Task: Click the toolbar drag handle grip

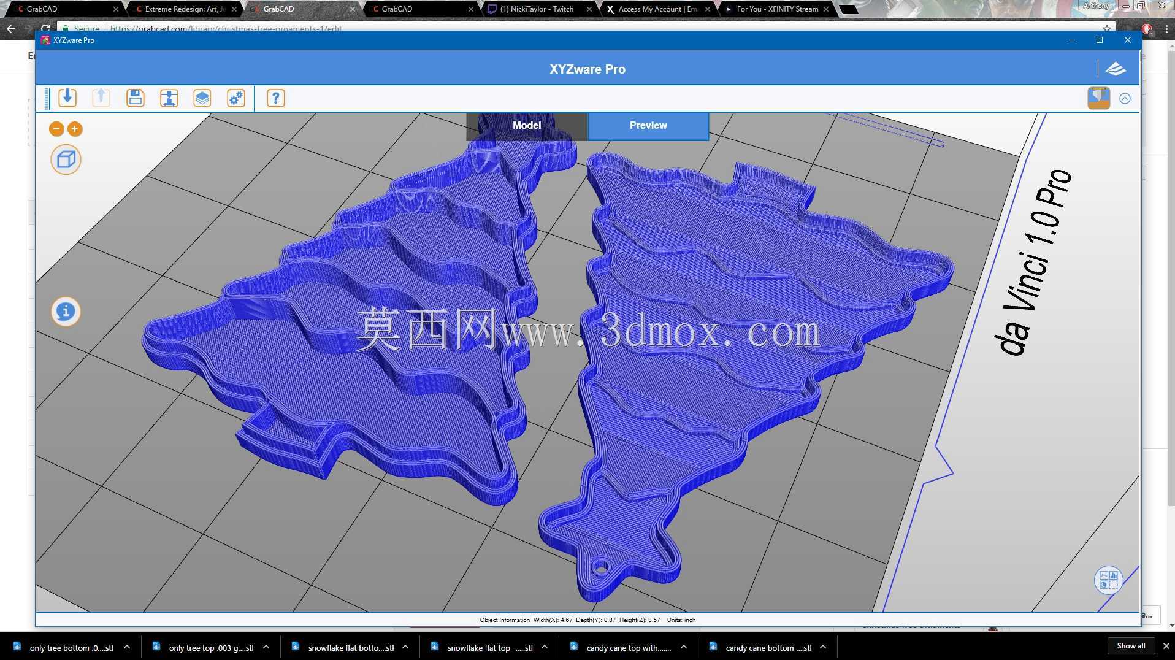Action: click(x=47, y=98)
